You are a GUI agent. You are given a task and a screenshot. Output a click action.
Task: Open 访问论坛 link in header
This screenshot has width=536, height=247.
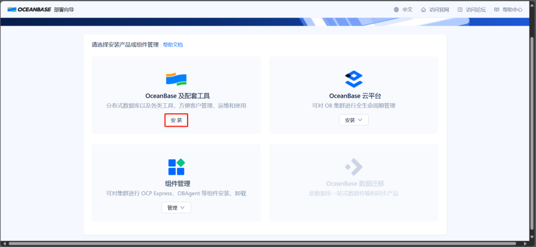point(476,10)
